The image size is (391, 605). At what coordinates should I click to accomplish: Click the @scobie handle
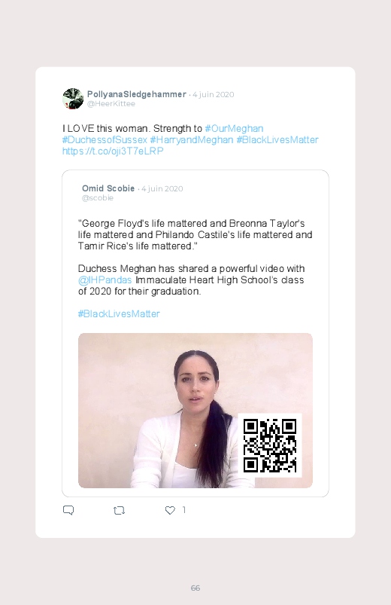tap(98, 198)
